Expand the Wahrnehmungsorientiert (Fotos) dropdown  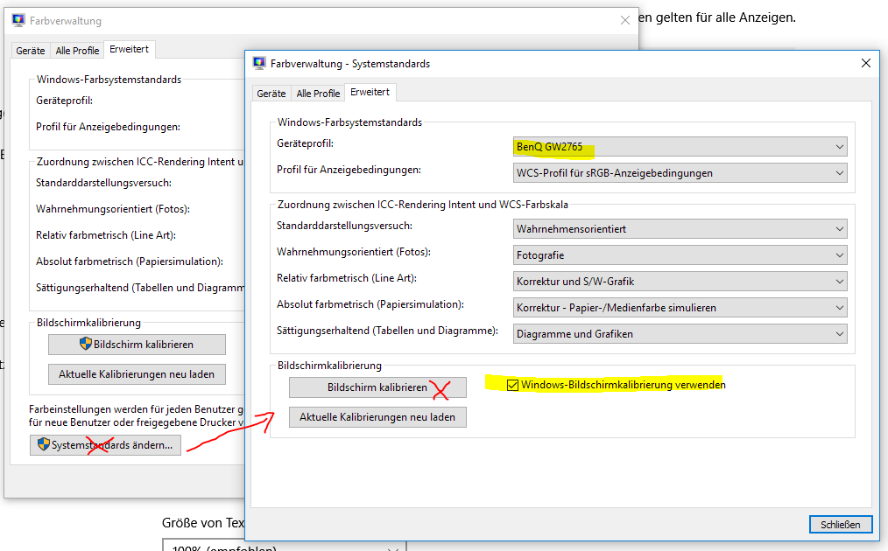[680, 255]
